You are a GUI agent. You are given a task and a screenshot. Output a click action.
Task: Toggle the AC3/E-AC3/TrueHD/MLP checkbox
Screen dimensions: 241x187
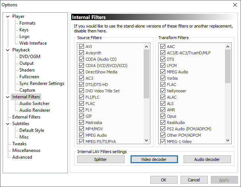[x=163, y=53]
